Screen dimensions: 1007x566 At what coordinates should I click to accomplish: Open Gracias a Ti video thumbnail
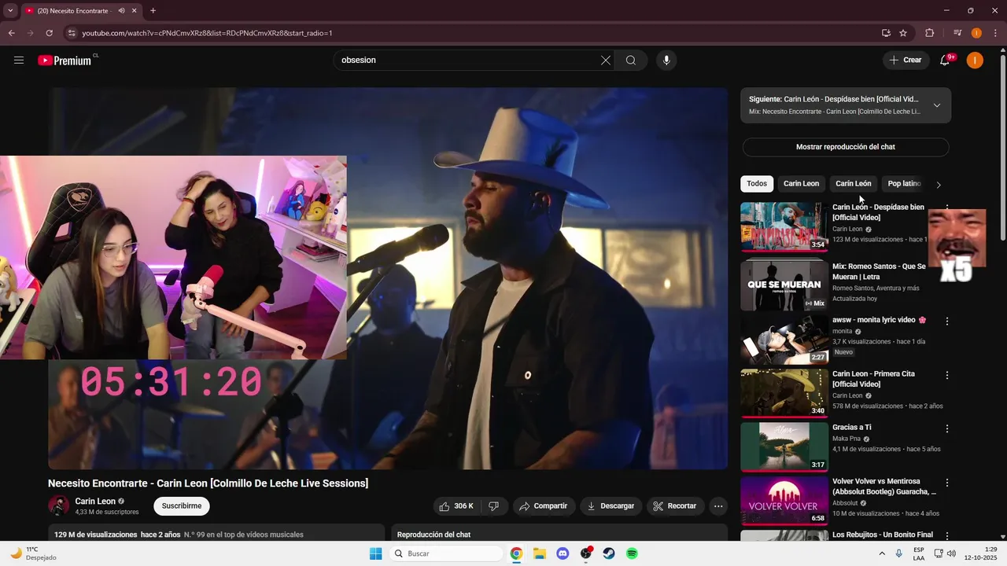tap(784, 447)
